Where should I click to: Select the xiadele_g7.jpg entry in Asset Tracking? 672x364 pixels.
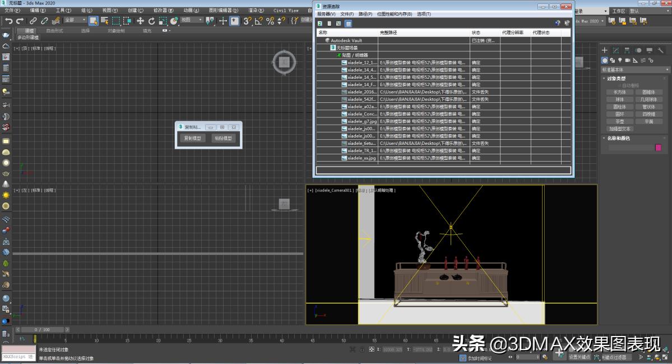point(360,121)
